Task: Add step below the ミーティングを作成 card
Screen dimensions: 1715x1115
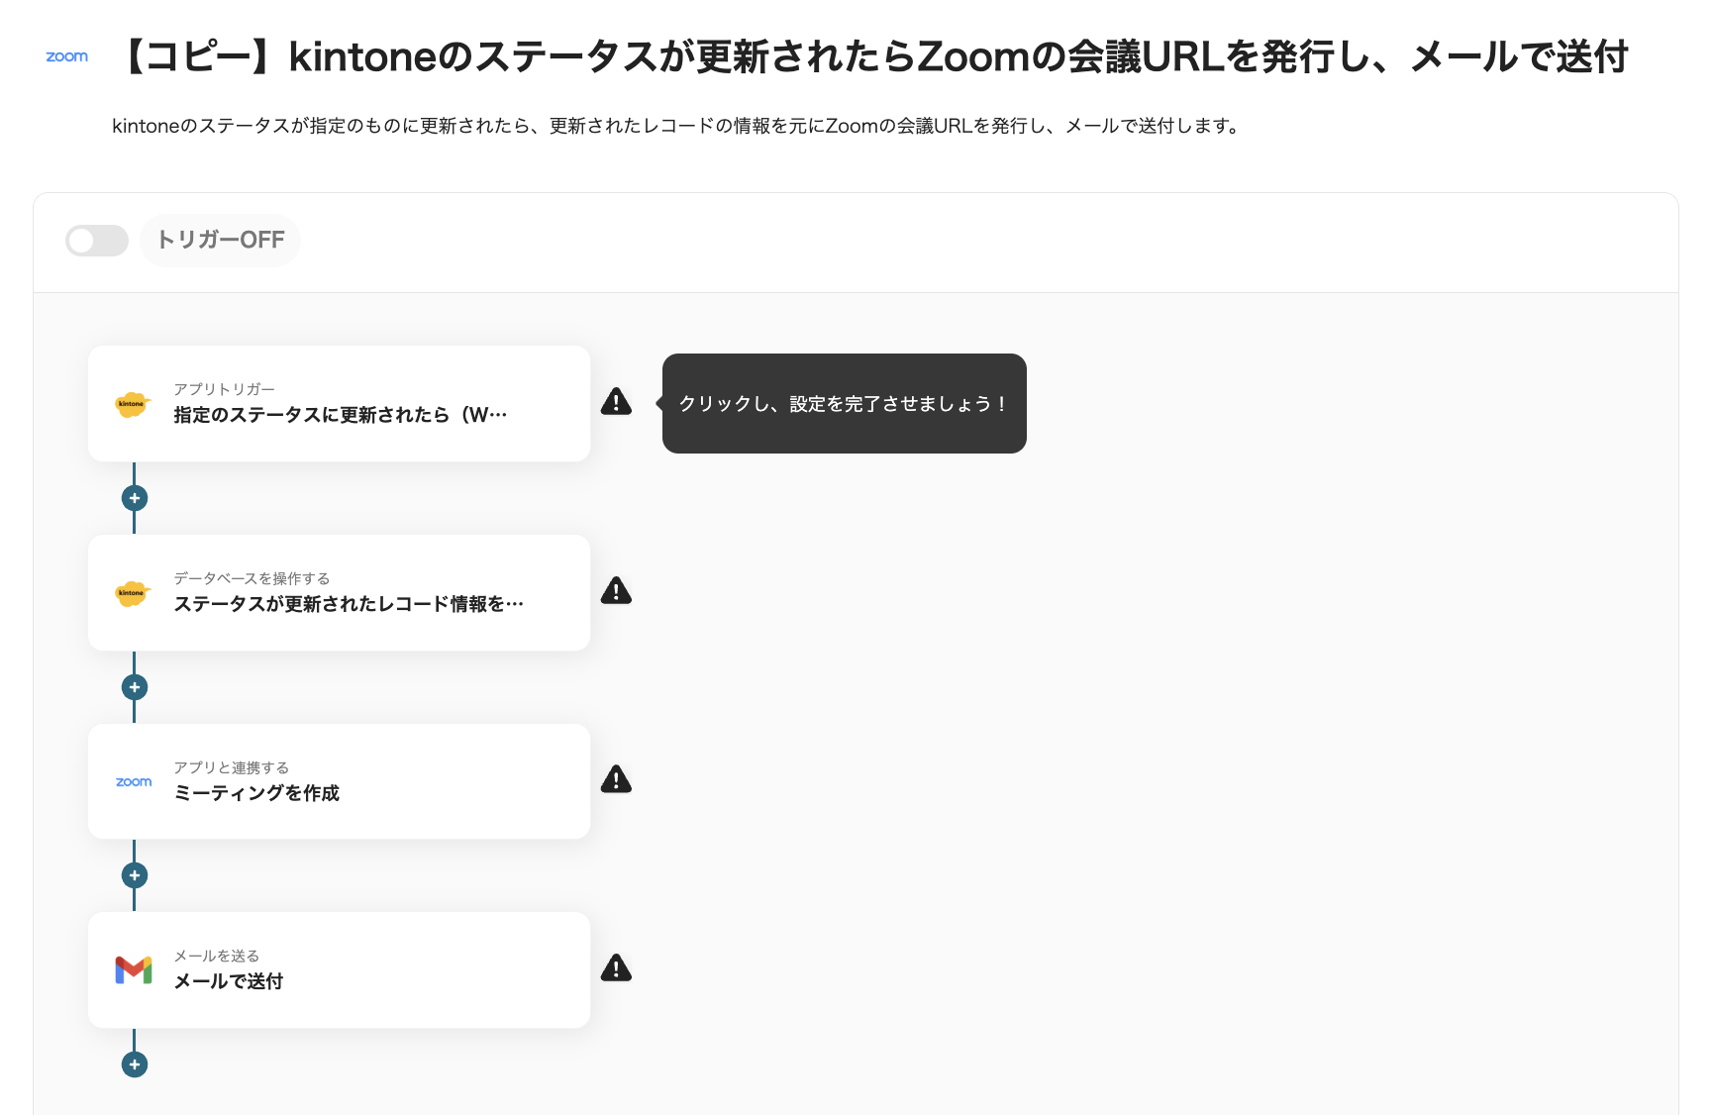Action: 135,875
